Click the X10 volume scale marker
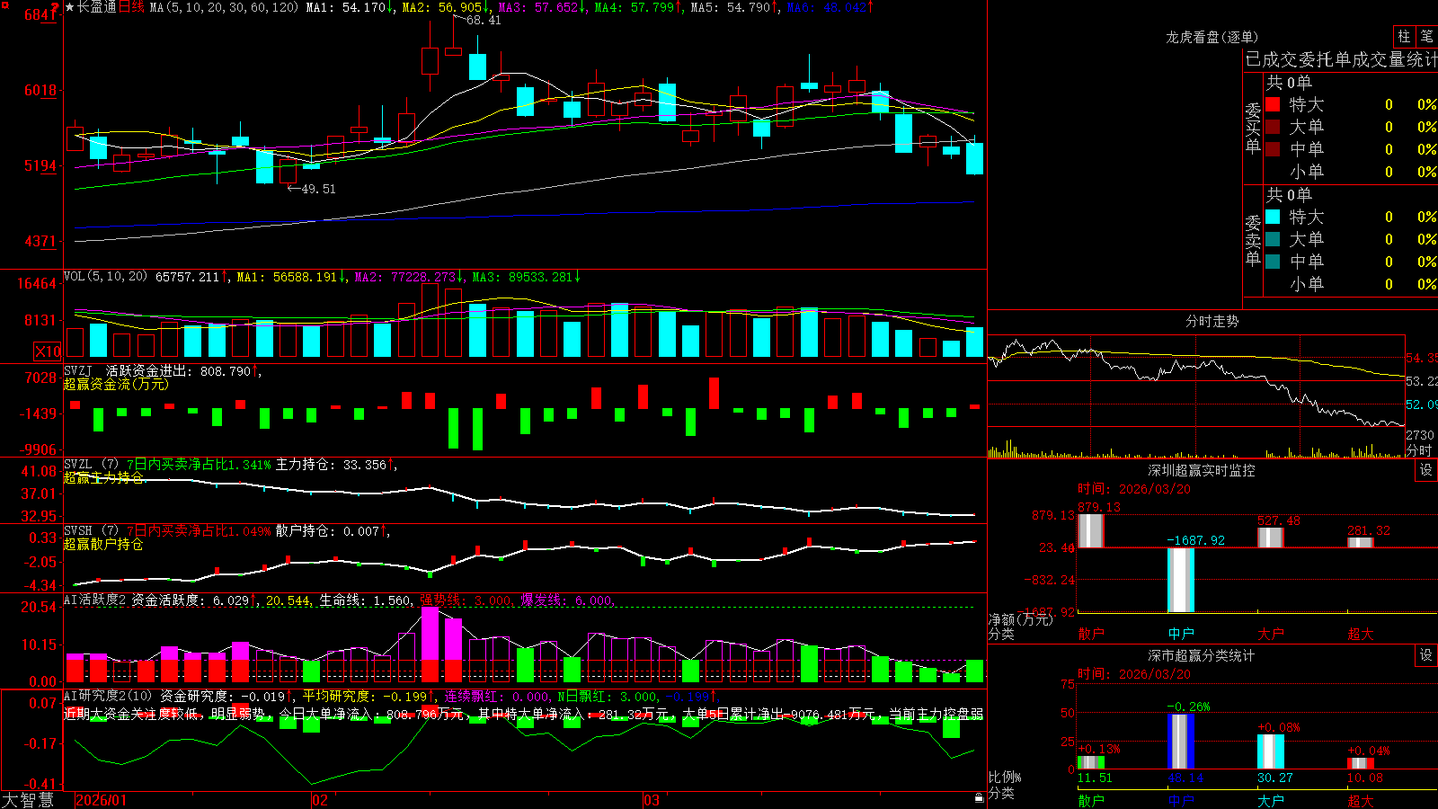Screen dimensions: 1438x809 47,351
